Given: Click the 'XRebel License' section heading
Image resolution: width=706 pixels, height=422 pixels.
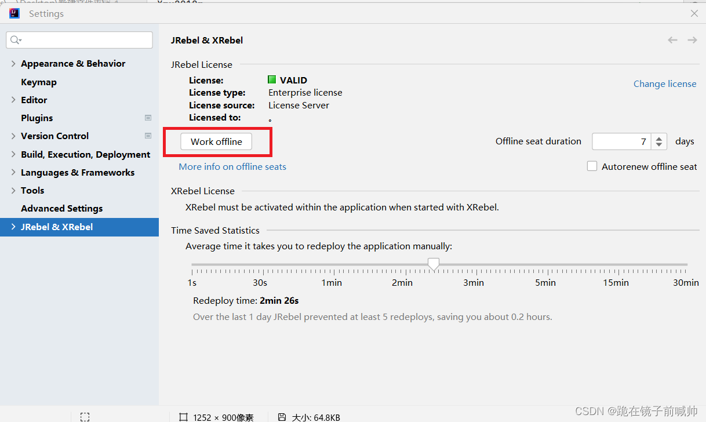Looking at the screenshot, I should [203, 191].
